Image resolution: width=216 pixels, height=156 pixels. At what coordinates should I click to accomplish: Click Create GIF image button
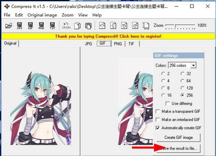point(179,138)
